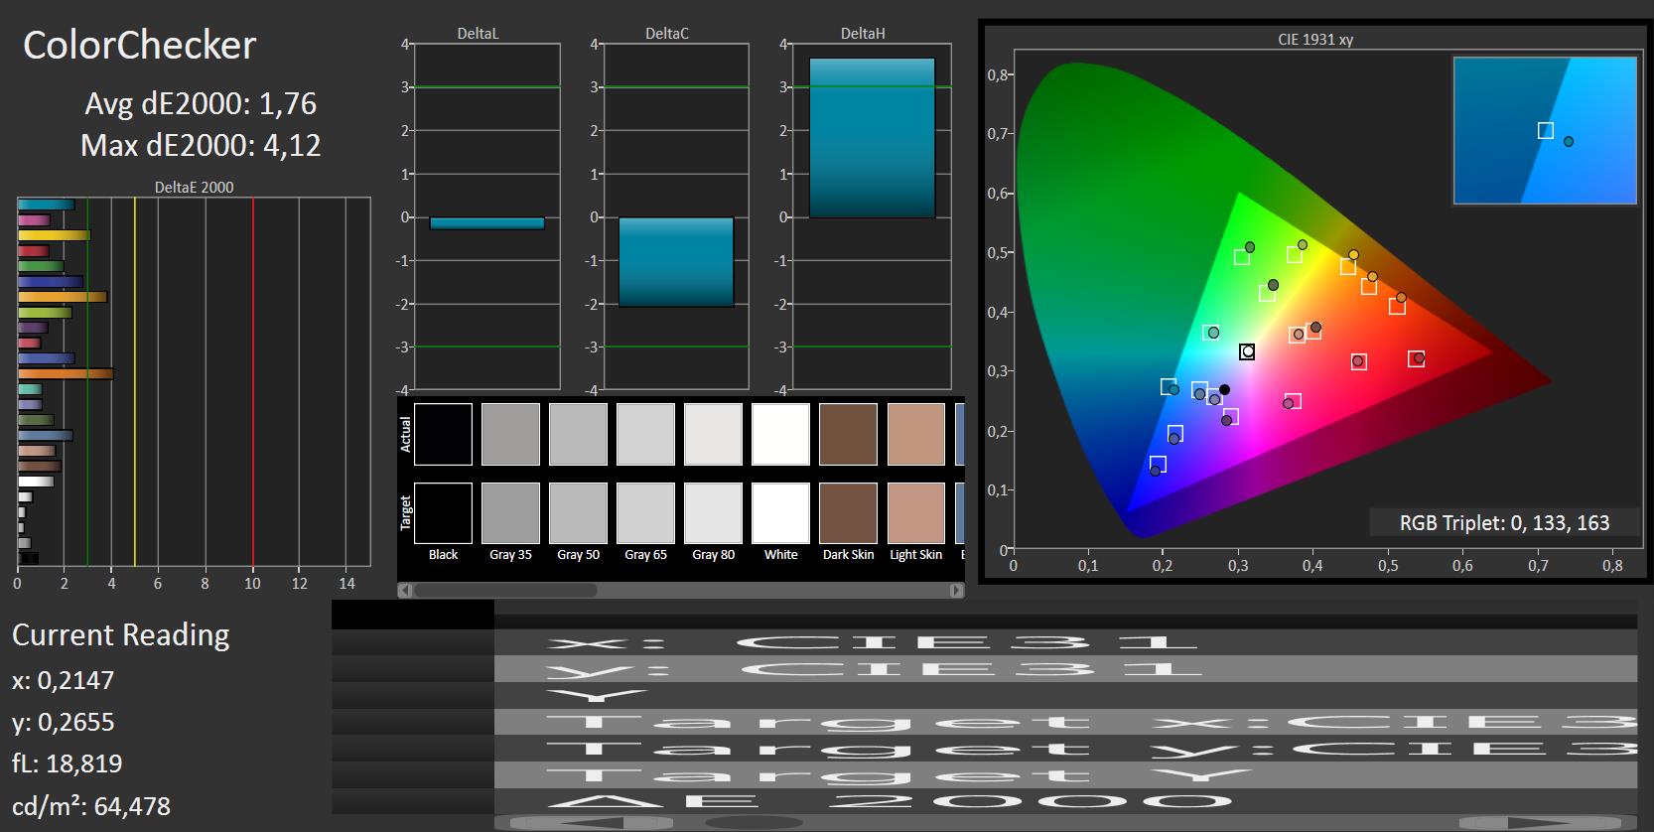The height and width of the screenshot is (832, 1654).
Task: Click the 'Dark Skin' swatch label
Action: click(x=848, y=555)
